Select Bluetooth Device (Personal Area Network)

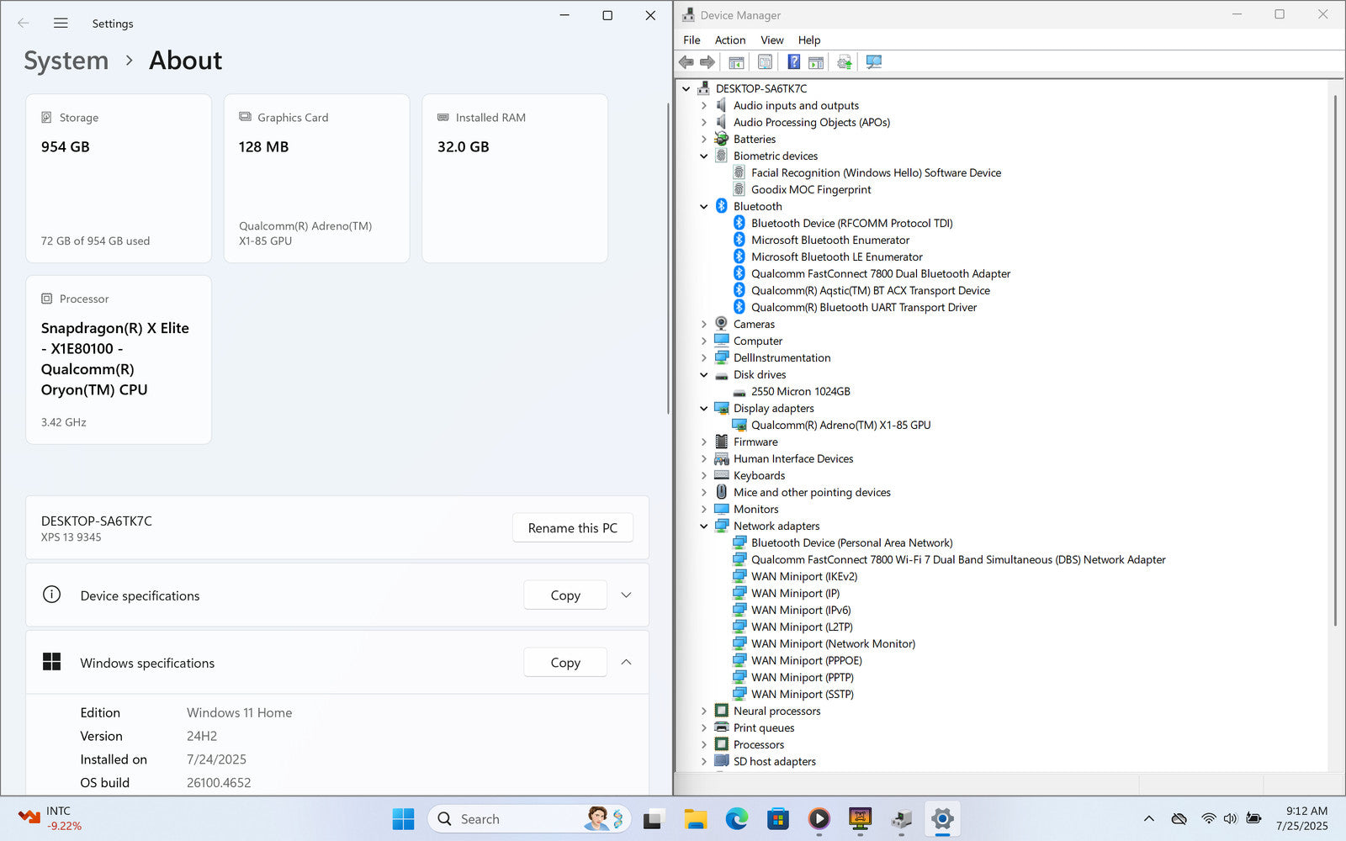[851, 543]
